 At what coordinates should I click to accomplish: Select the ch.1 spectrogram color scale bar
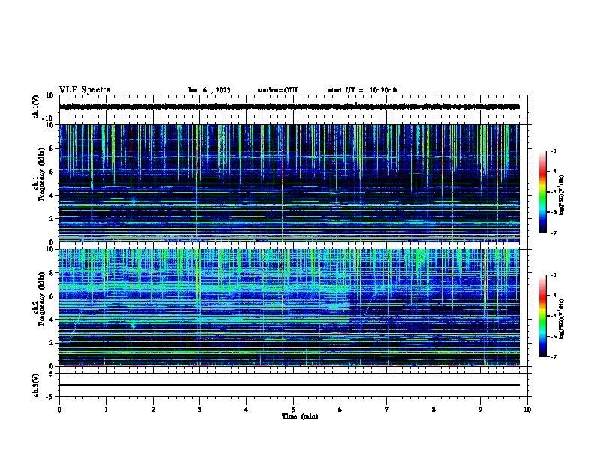click(542, 192)
